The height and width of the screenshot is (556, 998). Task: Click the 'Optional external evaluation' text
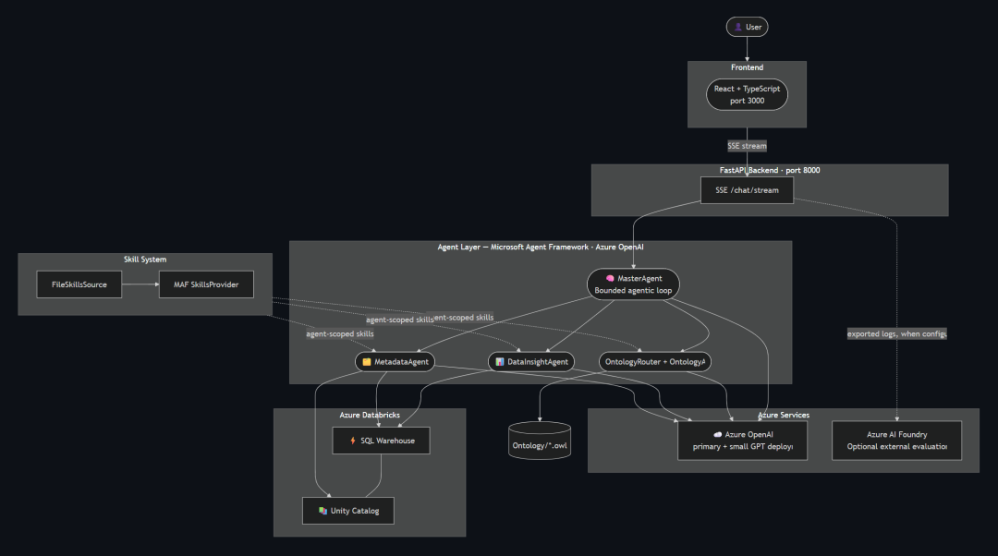pos(896,447)
